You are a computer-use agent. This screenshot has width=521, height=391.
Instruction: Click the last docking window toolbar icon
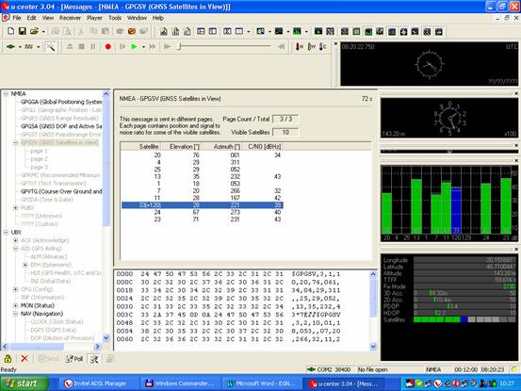(439, 31)
